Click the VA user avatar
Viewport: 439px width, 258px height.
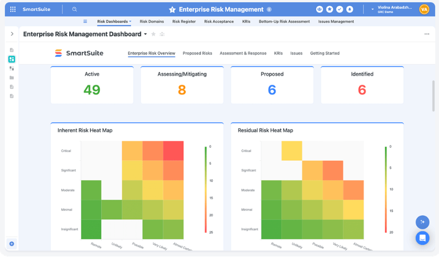pos(424,9)
